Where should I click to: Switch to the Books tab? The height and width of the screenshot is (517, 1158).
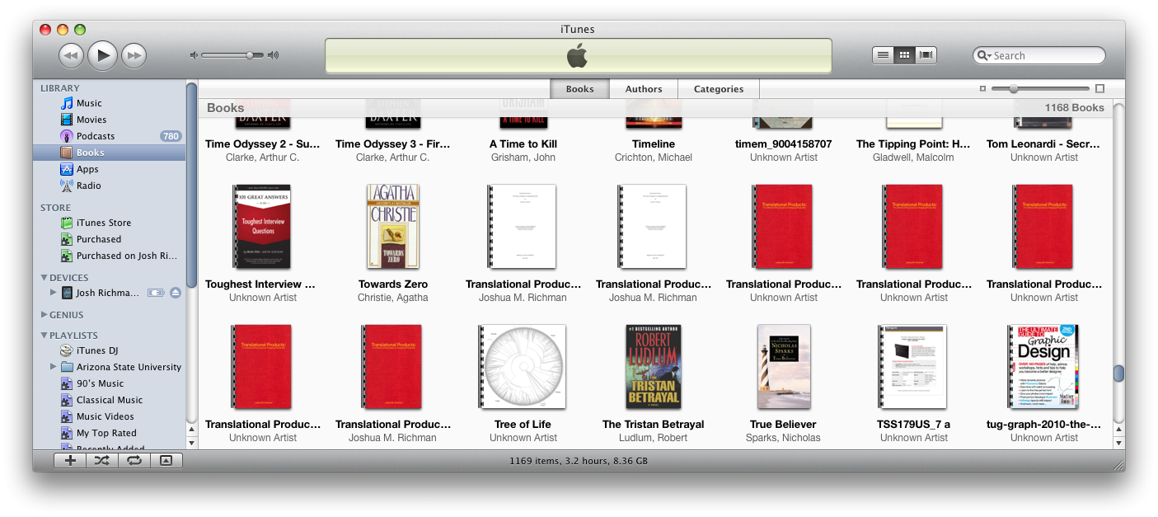coord(580,89)
